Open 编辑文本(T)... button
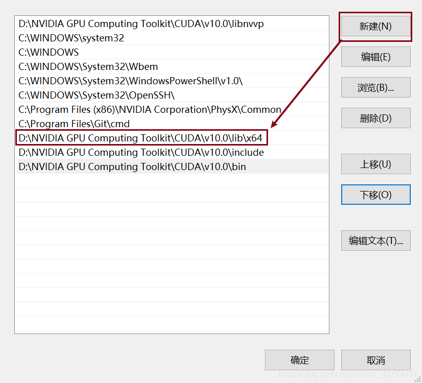The image size is (422, 383). click(376, 241)
